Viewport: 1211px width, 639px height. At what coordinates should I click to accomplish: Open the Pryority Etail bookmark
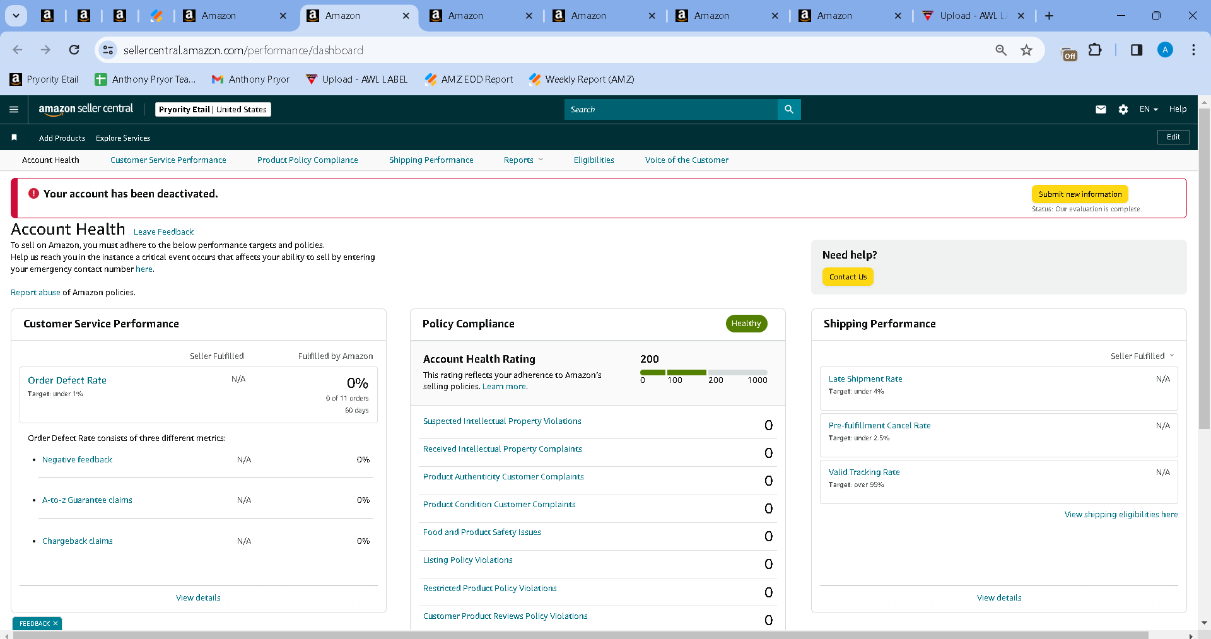click(x=44, y=79)
